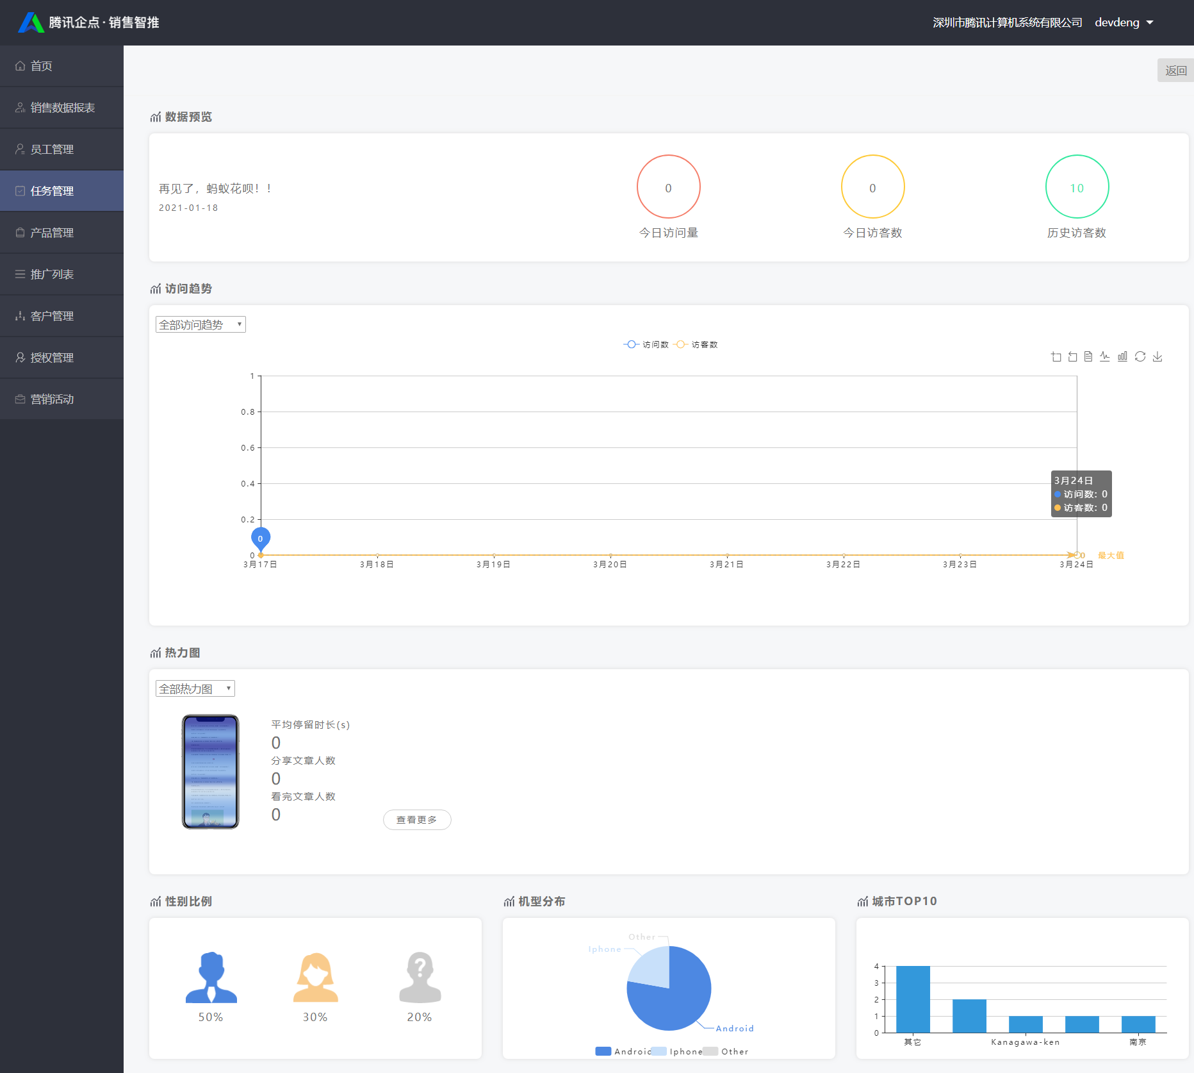Click the 查看更多 button
Viewport: 1194px width, 1073px height.
coord(417,820)
